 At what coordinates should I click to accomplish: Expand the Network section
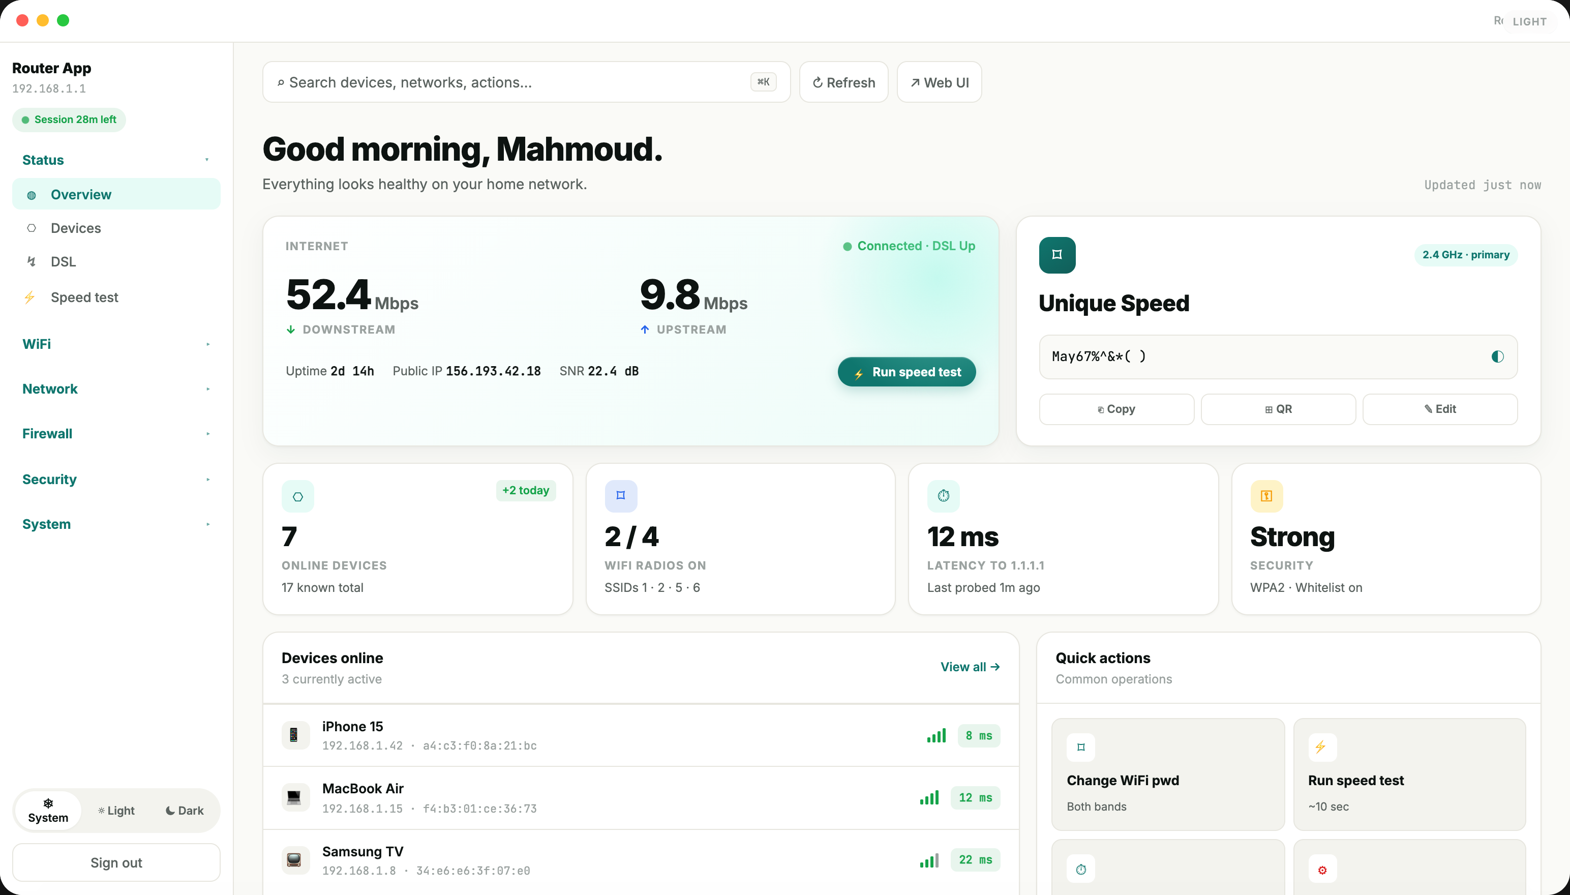tap(116, 389)
